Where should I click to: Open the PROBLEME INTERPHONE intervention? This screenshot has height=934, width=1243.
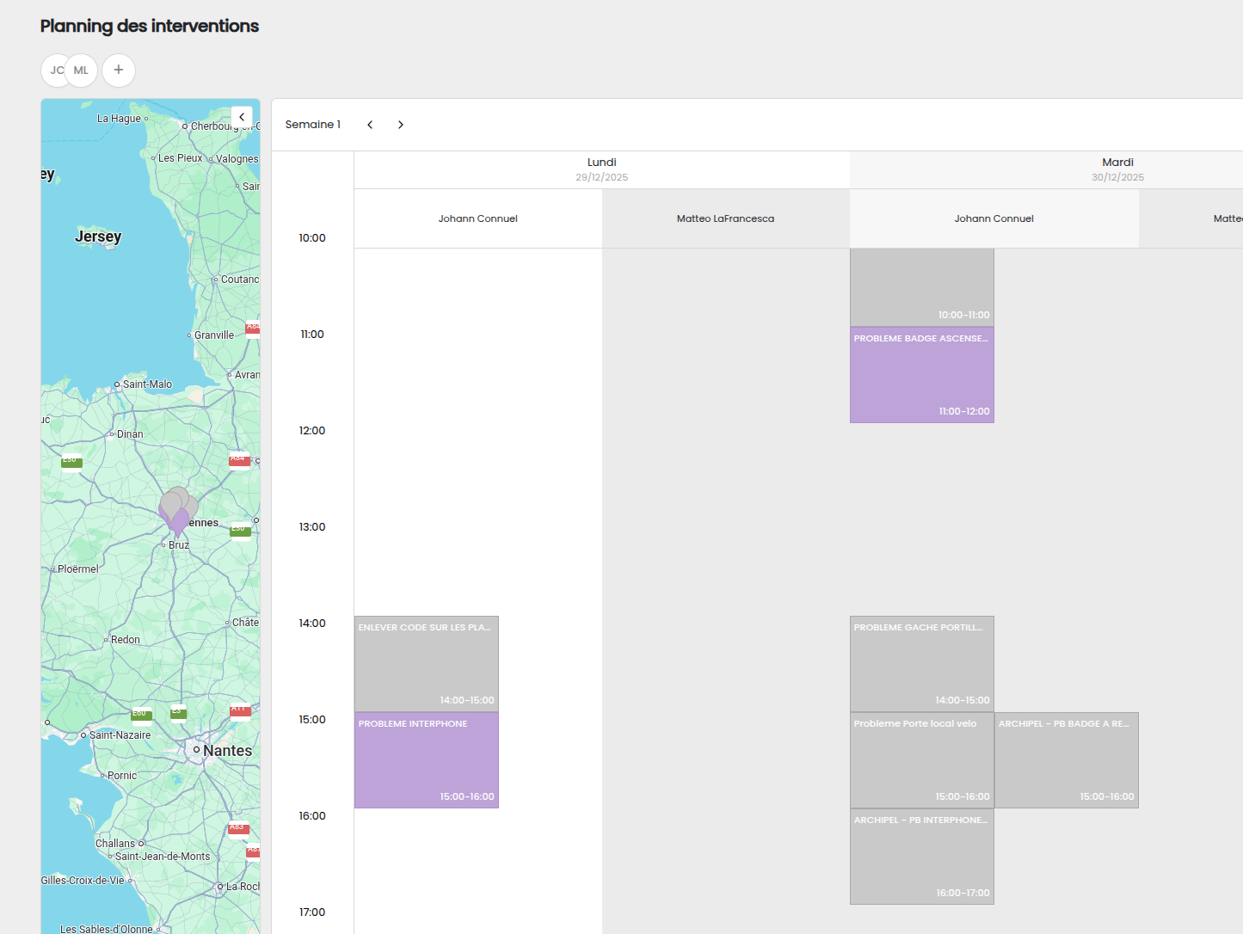pos(426,759)
